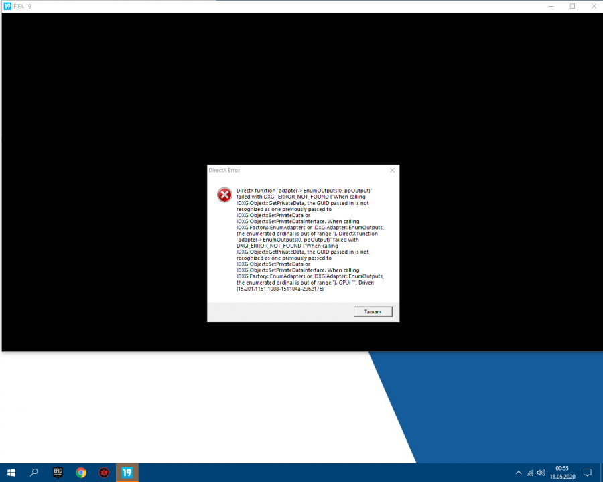The height and width of the screenshot is (482, 603).
Task: Click the red error icon in dialog
Action: coord(224,195)
